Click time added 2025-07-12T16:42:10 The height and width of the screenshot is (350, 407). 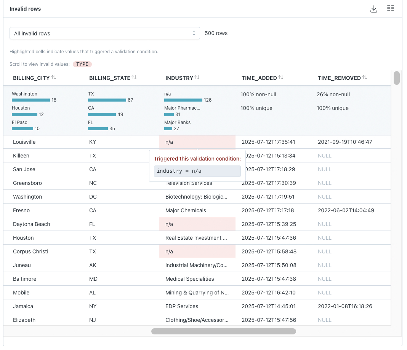pyautogui.click(x=268, y=293)
